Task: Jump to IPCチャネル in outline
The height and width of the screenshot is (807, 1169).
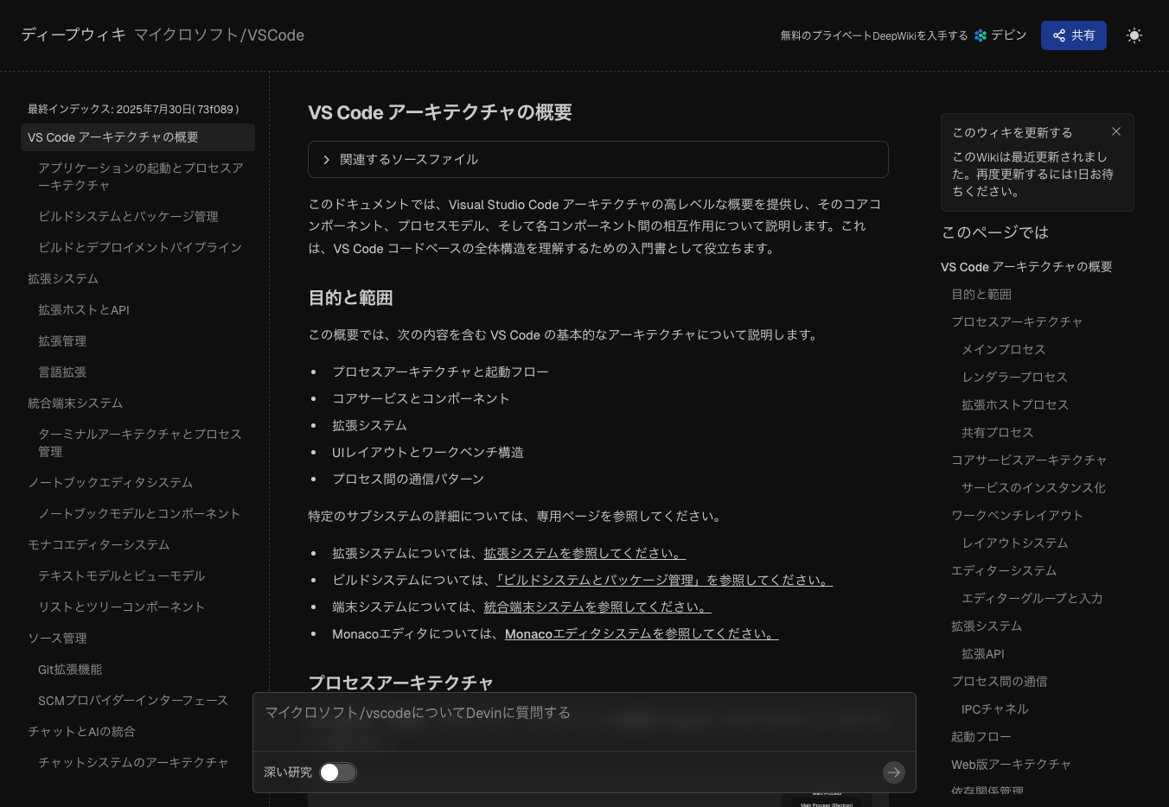Action: [995, 709]
